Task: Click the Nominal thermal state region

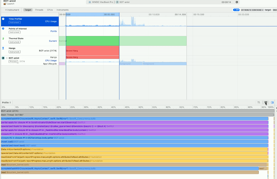Action: coord(62,41)
